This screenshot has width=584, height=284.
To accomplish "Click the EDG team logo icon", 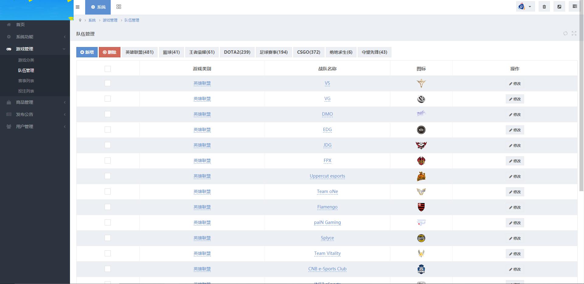I will (421, 130).
